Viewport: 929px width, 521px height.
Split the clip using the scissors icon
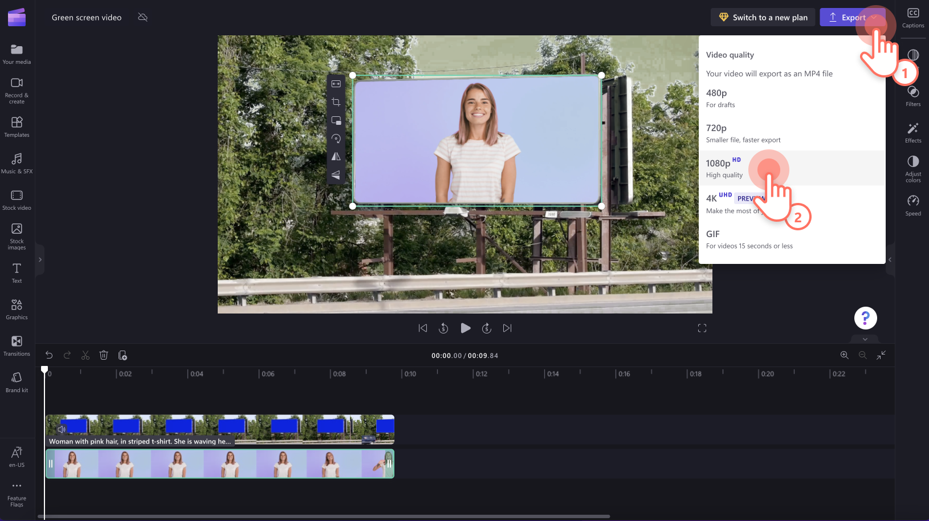[x=85, y=355]
